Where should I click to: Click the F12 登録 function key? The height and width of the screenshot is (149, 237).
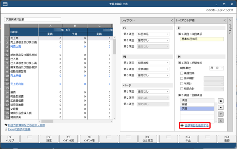227,139
